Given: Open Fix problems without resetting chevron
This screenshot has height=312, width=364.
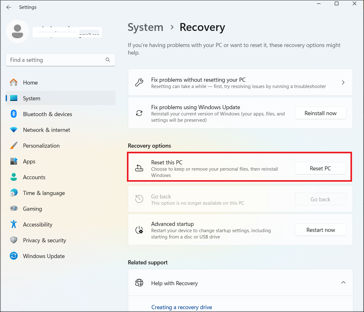Looking at the screenshot, I should point(343,82).
